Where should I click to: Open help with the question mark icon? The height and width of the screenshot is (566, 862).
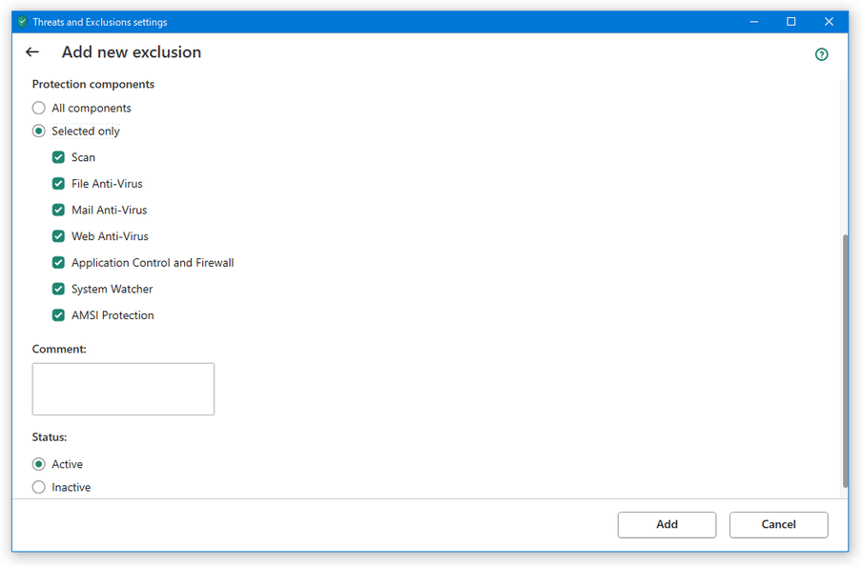click(821, 54)
